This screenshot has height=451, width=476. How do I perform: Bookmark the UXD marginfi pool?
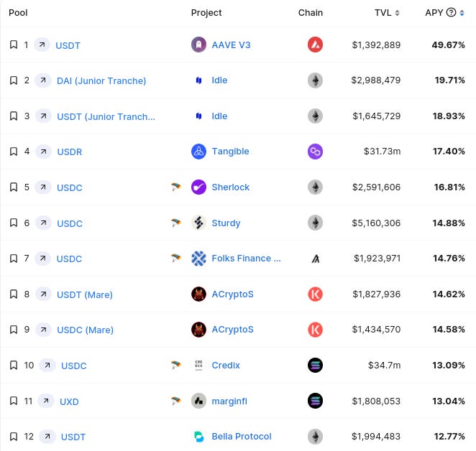coord(14,401)
